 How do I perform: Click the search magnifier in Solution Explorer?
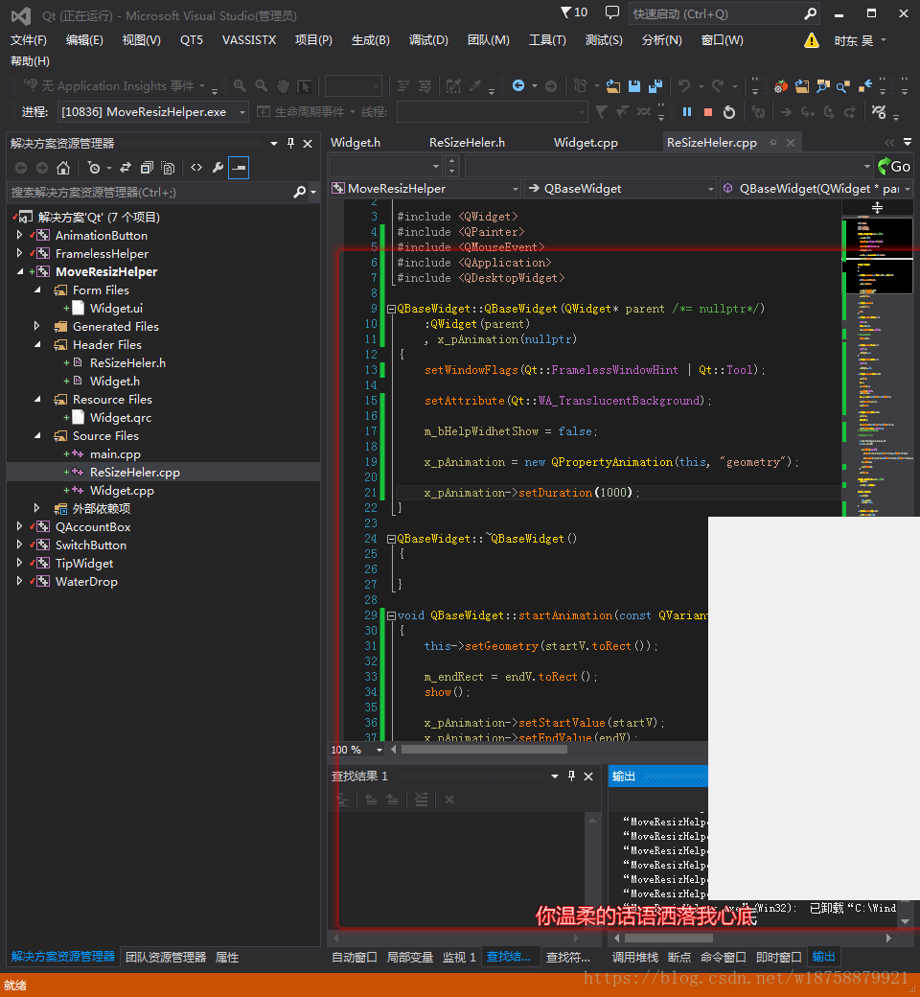coord(299,192)
